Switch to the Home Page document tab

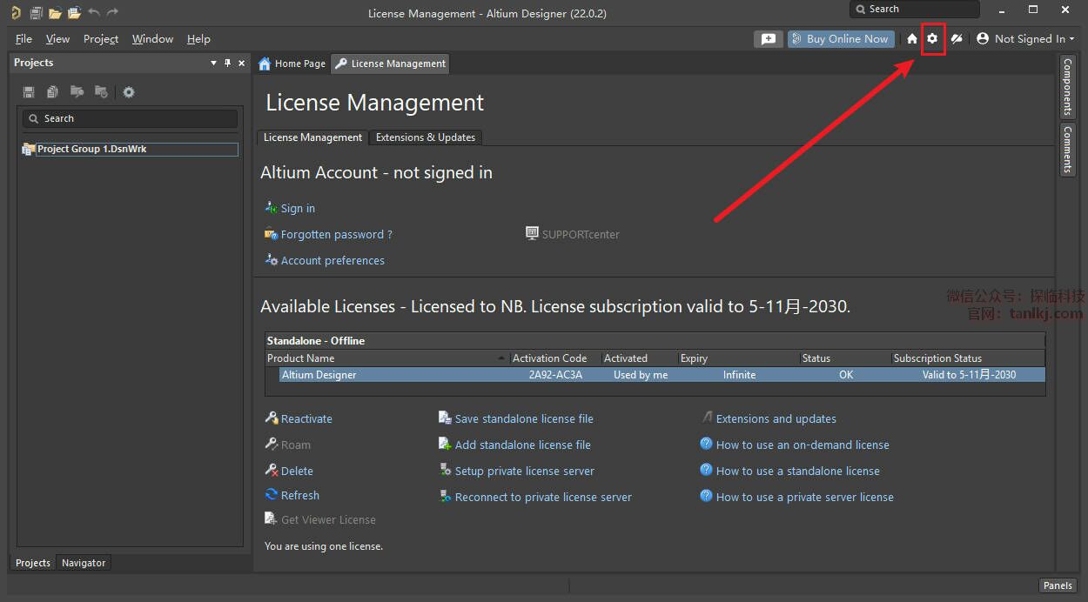click(292, 64)
